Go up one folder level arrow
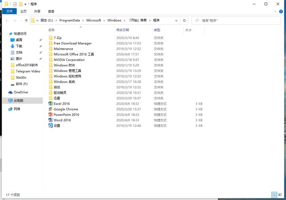This screenshot has width=286, height=200. [x=26, y=21]
